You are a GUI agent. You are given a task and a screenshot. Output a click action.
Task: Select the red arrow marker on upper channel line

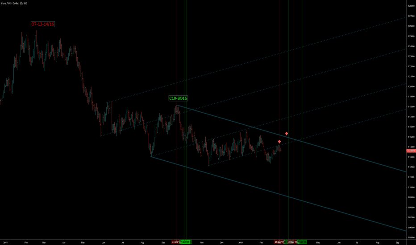point(287,134)
